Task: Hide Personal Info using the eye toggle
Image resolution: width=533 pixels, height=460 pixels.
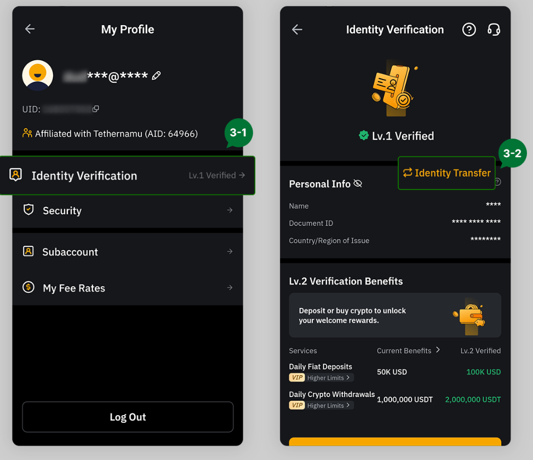Action: coord(358,183)
